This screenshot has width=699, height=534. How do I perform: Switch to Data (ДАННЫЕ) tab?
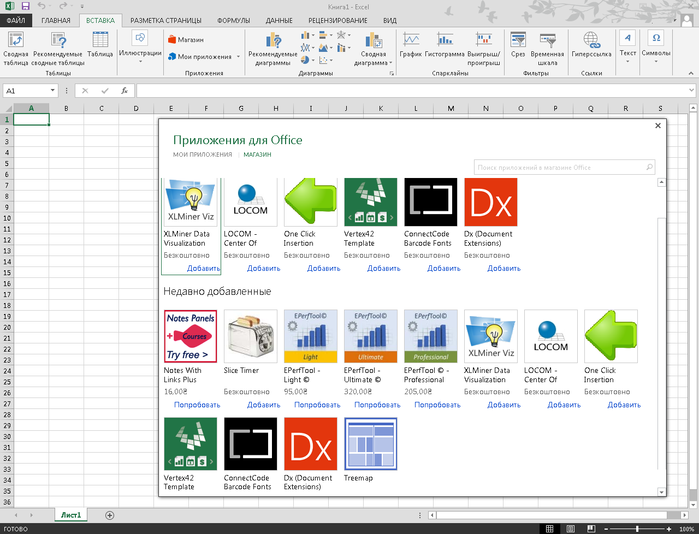pos(279,21)
